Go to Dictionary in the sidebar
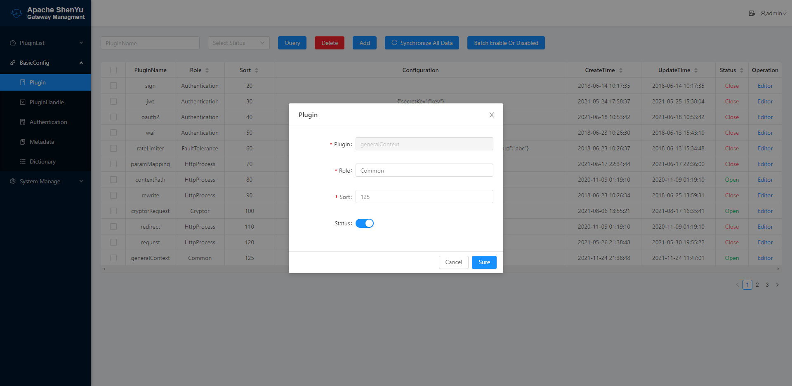 42,161
